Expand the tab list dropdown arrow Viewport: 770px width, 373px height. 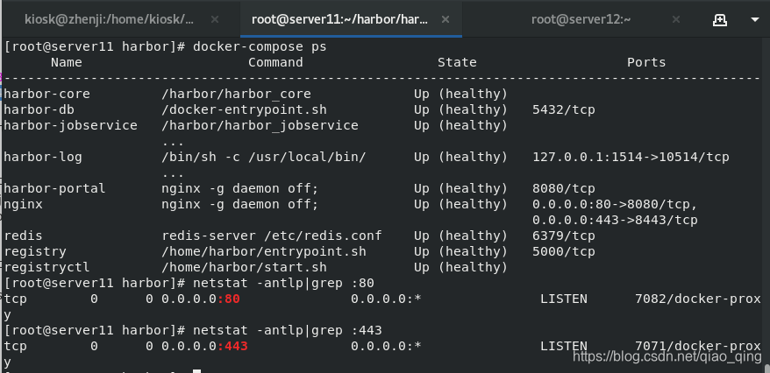coord(755,19)
